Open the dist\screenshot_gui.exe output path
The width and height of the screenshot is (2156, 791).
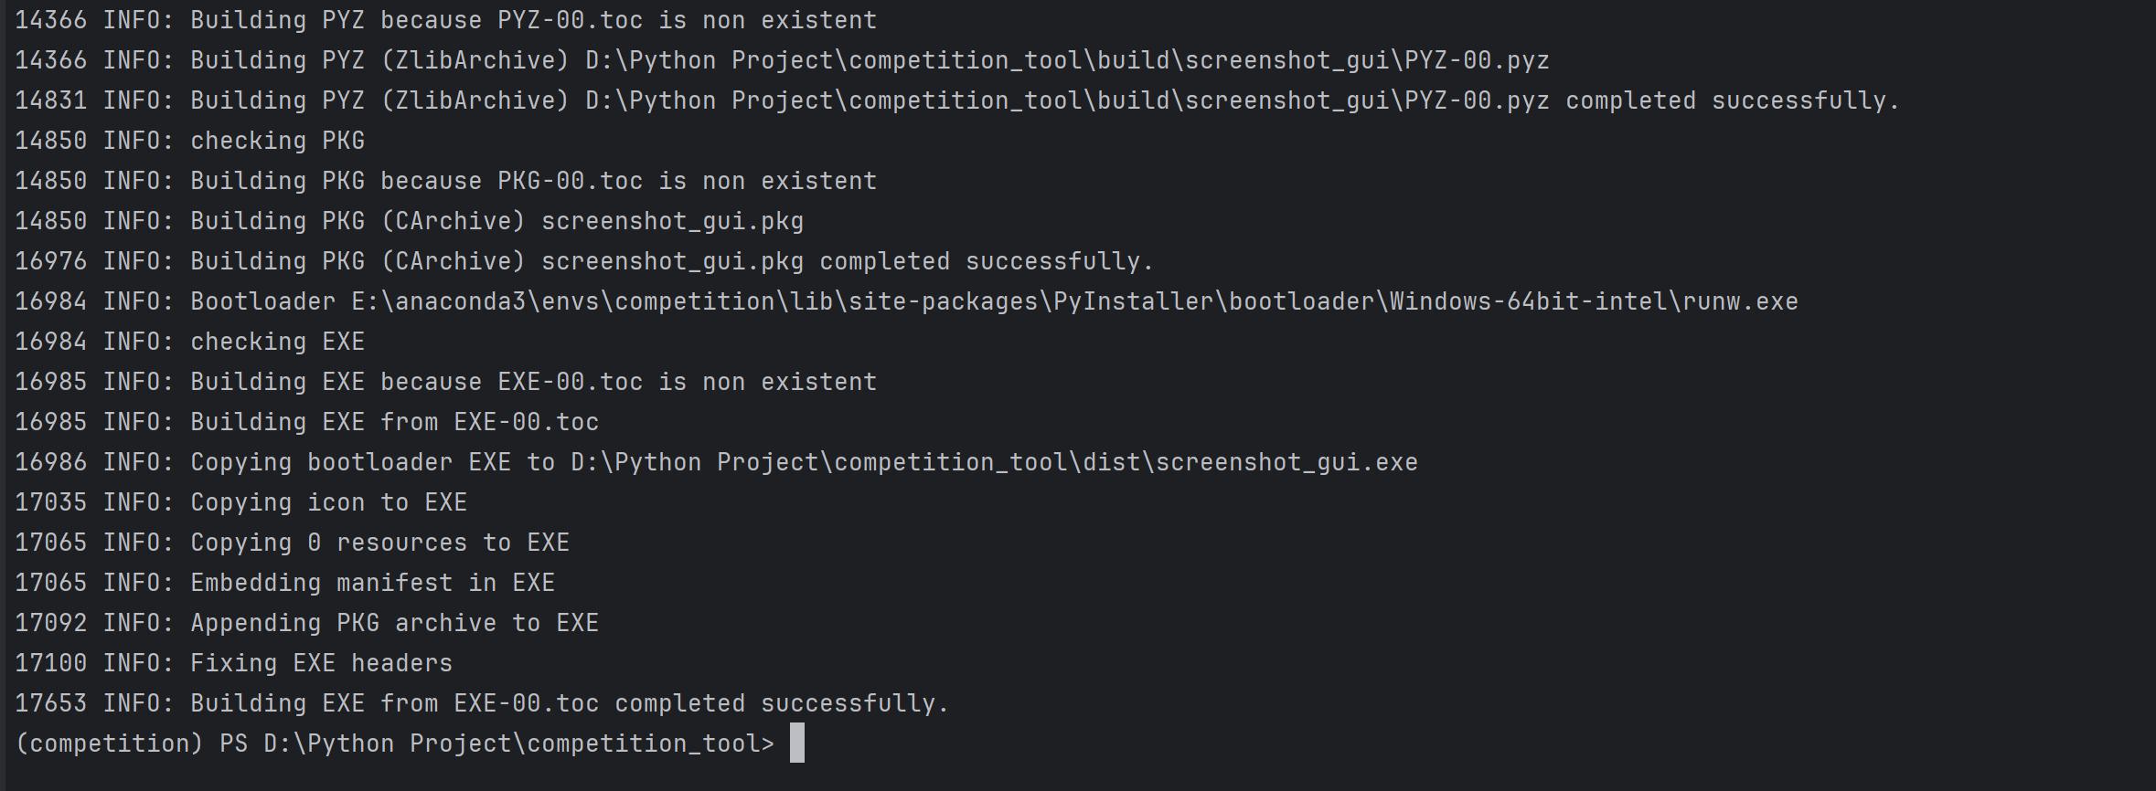pyautogui.click(x=994, y=462)
